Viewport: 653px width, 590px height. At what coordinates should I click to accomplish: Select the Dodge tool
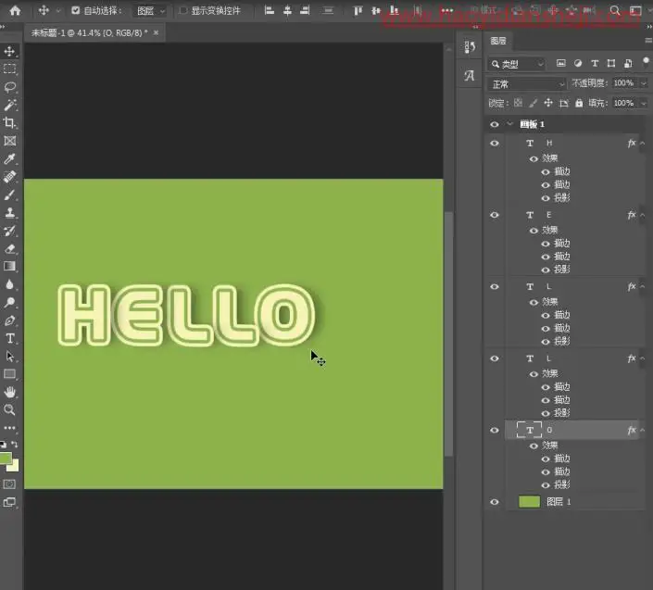point(9,302)
